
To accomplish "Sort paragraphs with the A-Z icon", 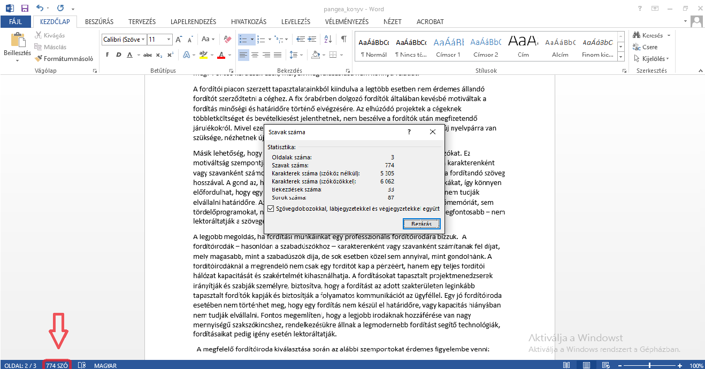I will [328, 40].
